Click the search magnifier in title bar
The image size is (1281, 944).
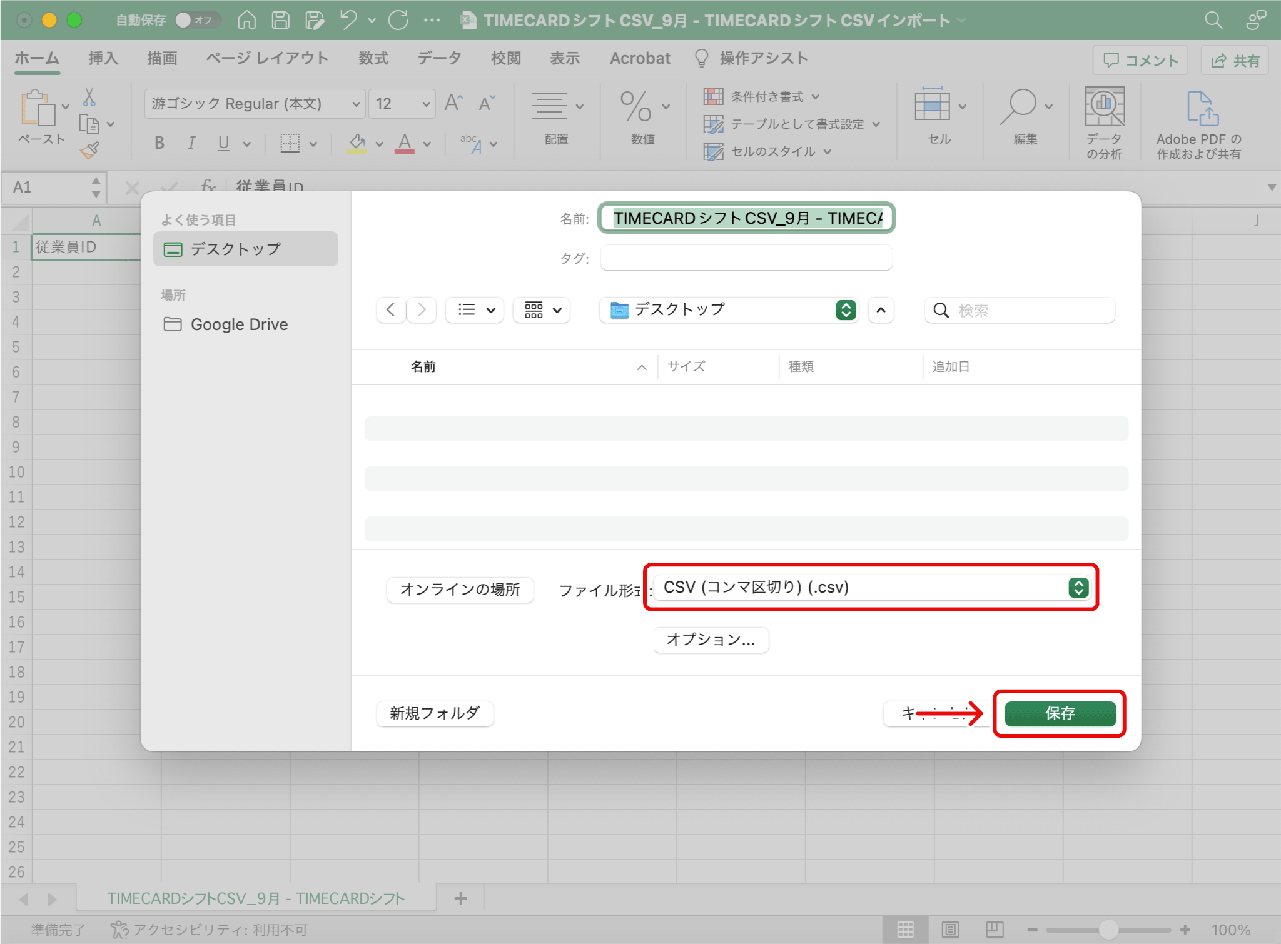click(x=1213, y=20)
